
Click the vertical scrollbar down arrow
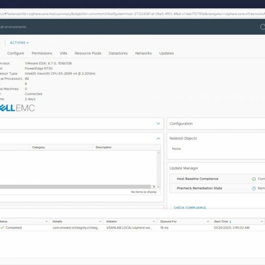coord(159,187)
